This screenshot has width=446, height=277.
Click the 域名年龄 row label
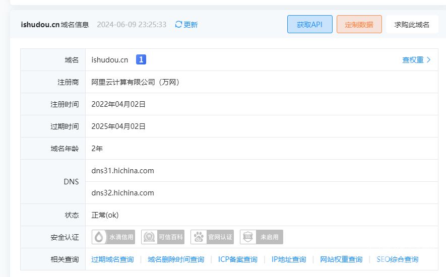(x=65, y=149)
